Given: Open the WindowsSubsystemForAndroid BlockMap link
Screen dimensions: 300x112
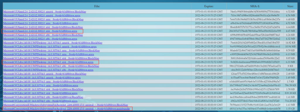Looking at the screenshot, I should point(65,105).
